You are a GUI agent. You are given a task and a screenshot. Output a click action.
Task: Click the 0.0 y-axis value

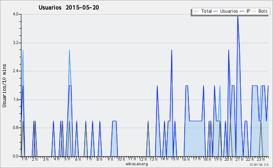(x=15, y=156)
